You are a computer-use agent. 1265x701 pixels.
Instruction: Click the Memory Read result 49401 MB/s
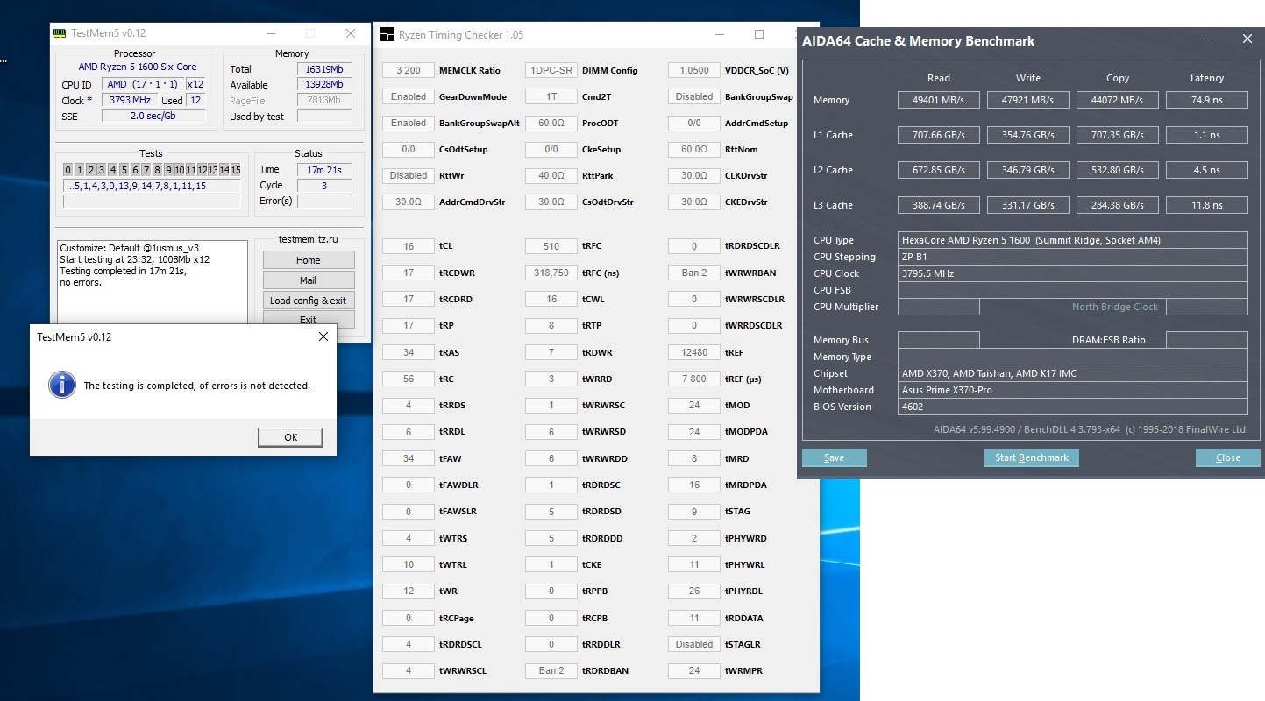(938, 100)
